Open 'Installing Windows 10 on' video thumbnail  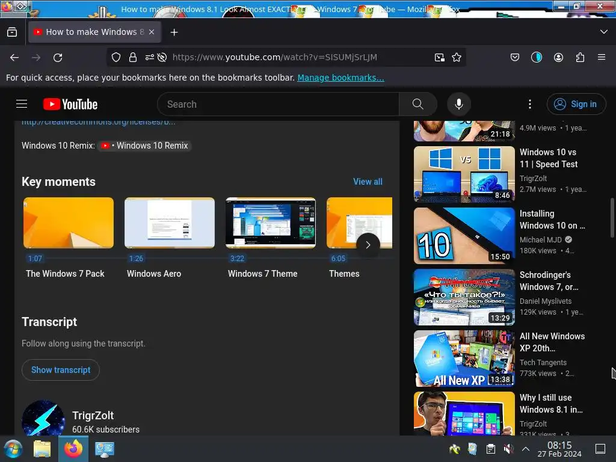pyautogui.click(x=464, y=236)
